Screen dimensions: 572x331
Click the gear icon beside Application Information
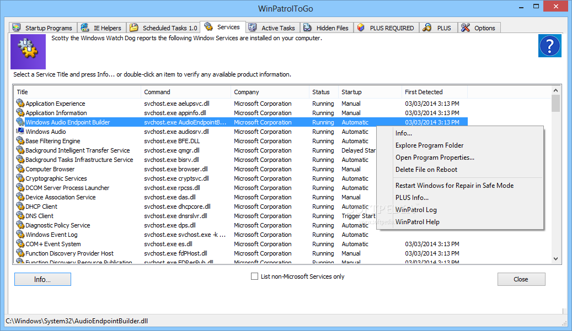20,113
